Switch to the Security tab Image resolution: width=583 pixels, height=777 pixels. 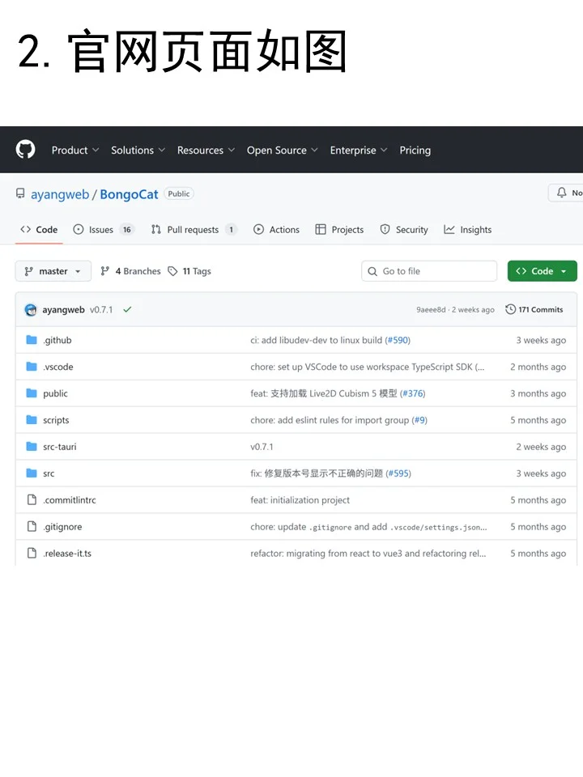click(404, 229)
